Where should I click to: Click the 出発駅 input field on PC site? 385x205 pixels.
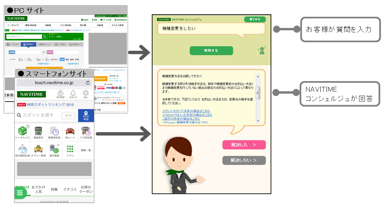pyautogui.click(x=28, y=52)
